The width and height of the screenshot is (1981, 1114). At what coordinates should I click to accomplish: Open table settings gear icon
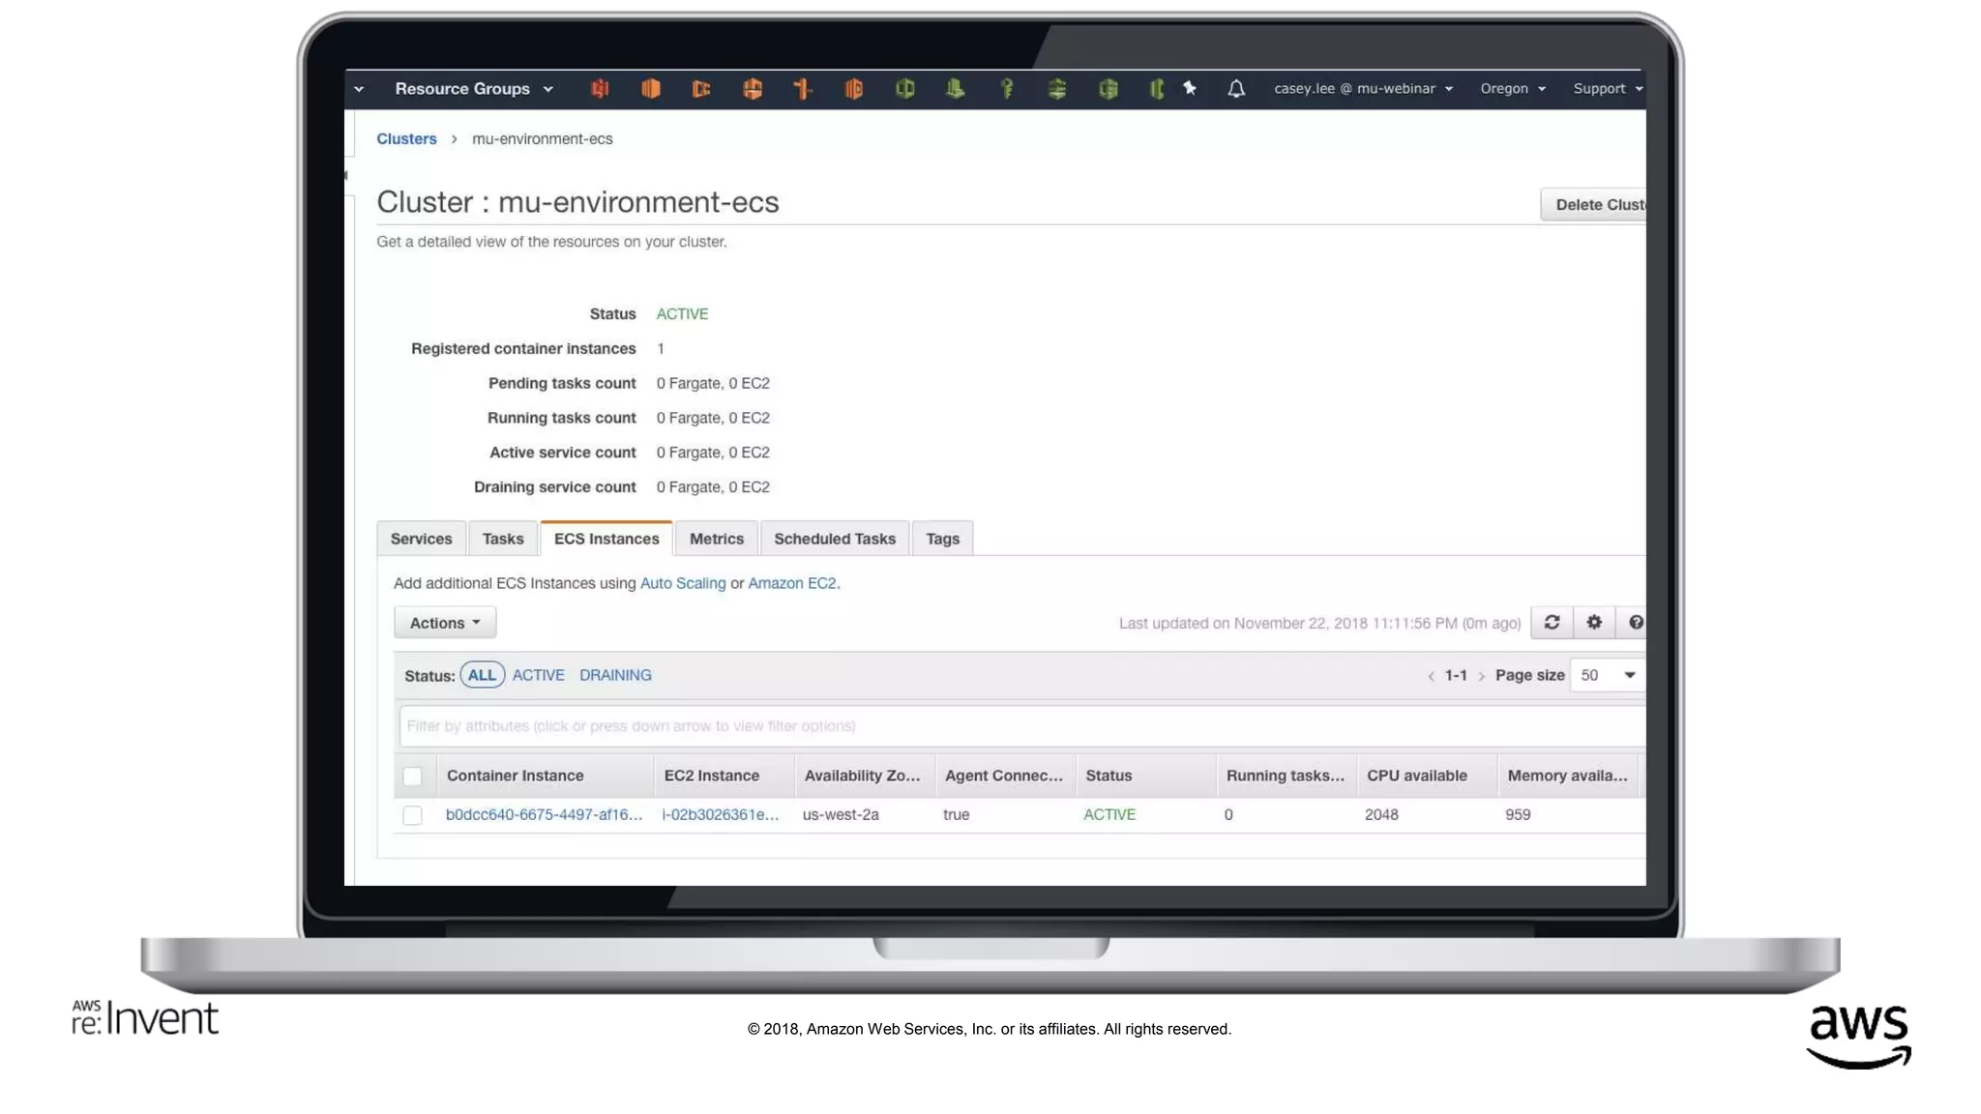tap(1594, 623)
